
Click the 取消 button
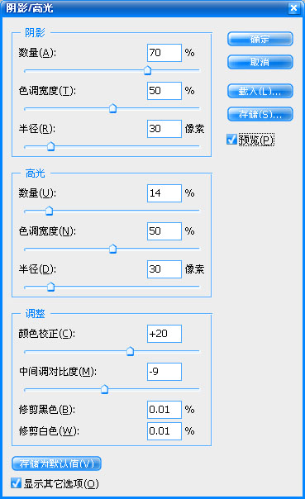[260, 62]
